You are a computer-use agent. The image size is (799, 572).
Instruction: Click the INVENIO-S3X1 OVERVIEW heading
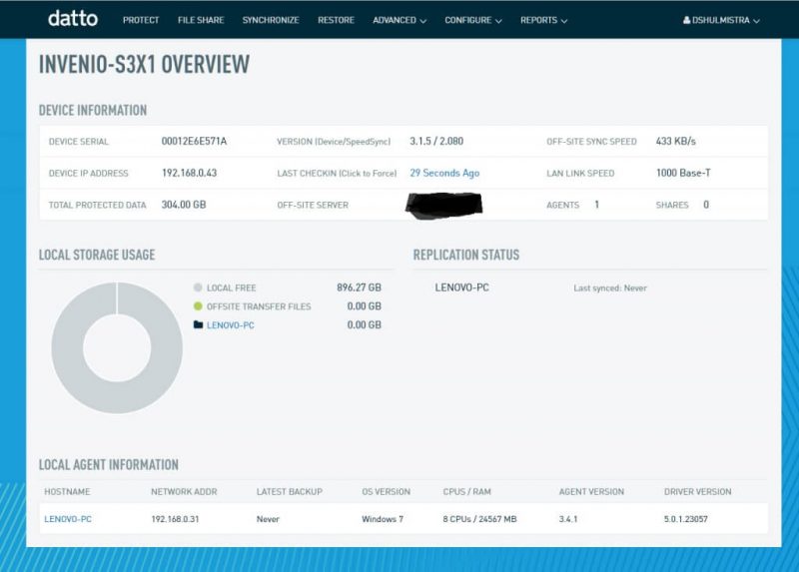144,64
